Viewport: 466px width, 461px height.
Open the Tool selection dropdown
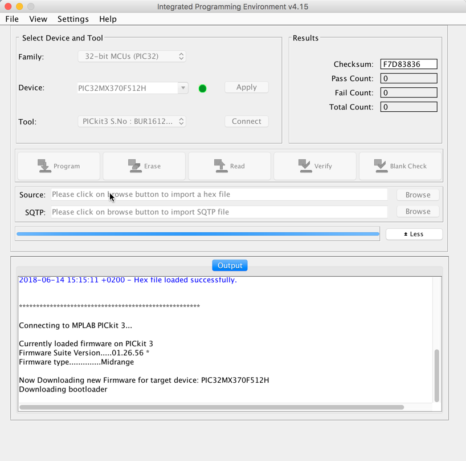pos(132,122)
